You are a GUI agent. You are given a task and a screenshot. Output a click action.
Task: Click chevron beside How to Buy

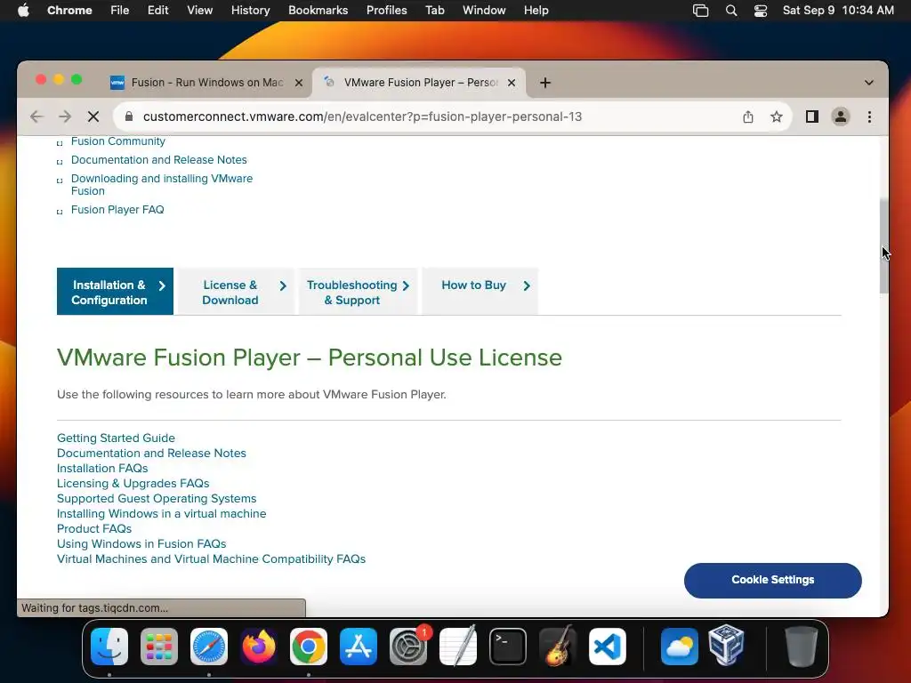[x=527, y=285]
